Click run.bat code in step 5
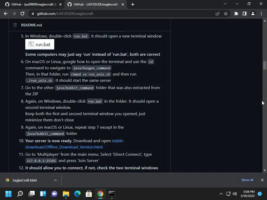The width and height of the screenshot is (267, 200). pos(81,36)
